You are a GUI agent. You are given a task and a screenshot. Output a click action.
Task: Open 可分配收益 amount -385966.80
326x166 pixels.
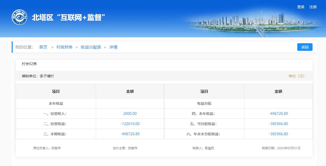(x=278, y=124)
